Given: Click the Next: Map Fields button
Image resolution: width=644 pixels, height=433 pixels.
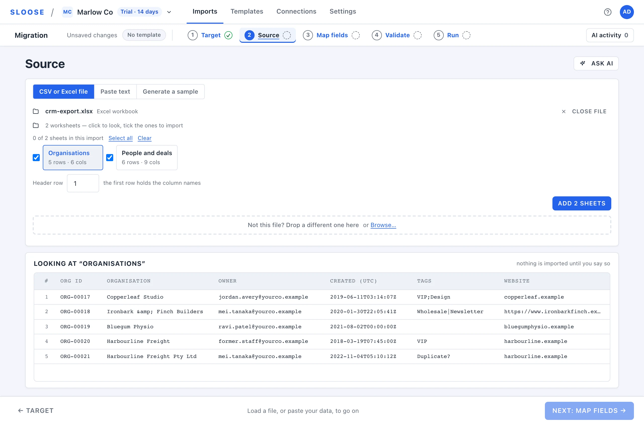Looking at the screenshot, I should point(589,411).
